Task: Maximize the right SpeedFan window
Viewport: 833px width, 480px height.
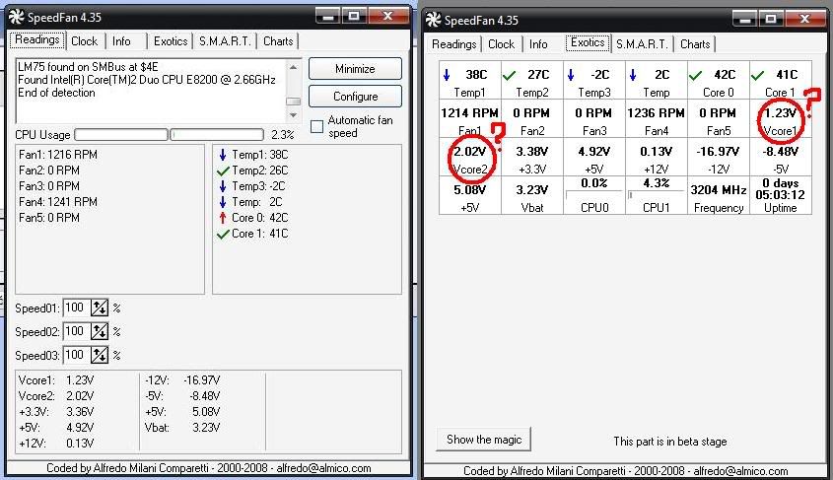Action: 770,19
